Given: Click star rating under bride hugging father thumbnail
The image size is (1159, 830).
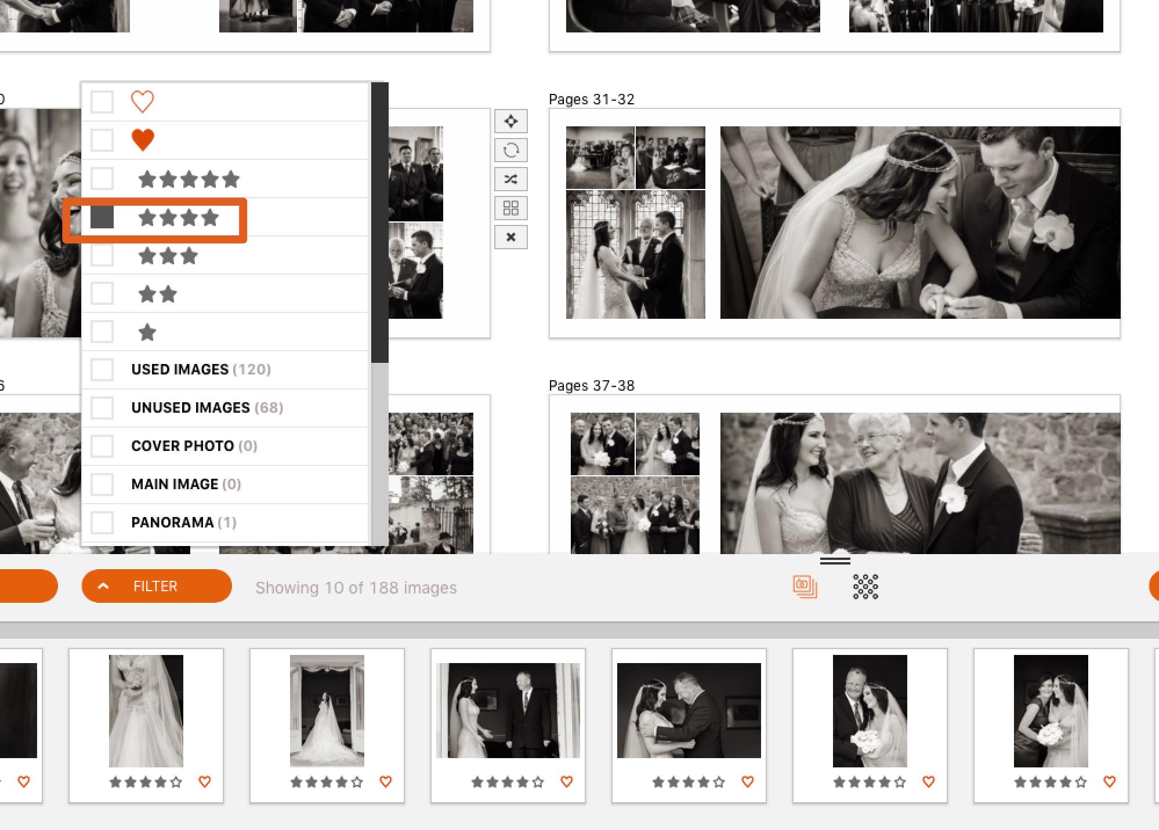Looking at the screenshot, I should tap(689, 782).
